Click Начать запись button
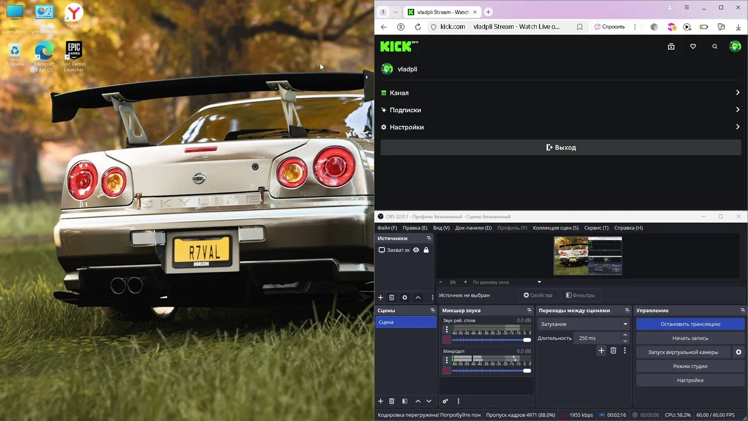748x421 pixels. pyautogui.click(x=690, y=338)
